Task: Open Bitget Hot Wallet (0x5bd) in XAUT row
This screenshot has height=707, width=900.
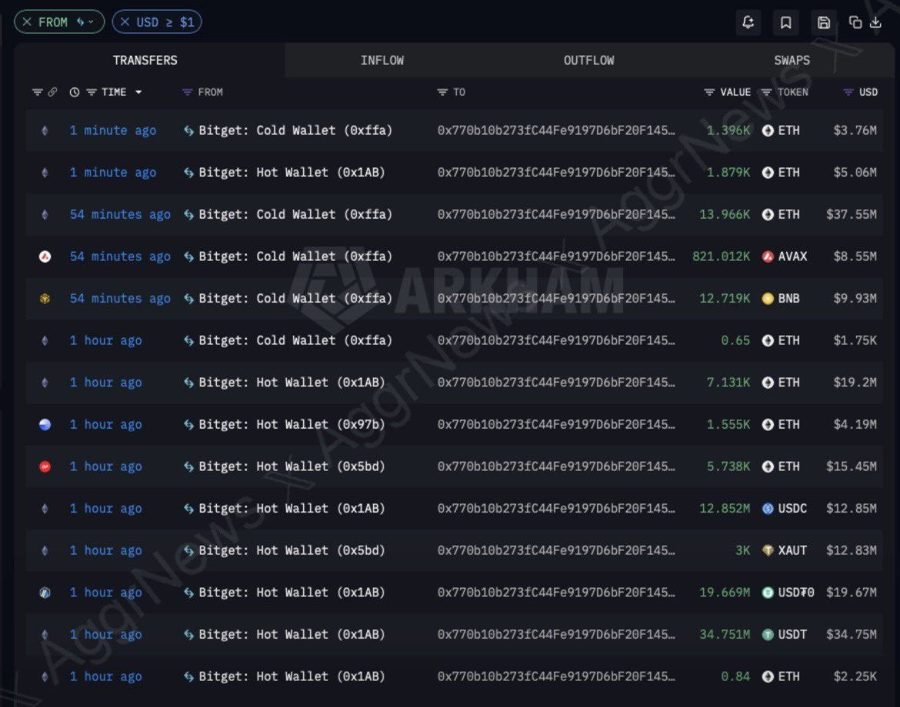Action: pyautogui.click(x=292, y=551)
